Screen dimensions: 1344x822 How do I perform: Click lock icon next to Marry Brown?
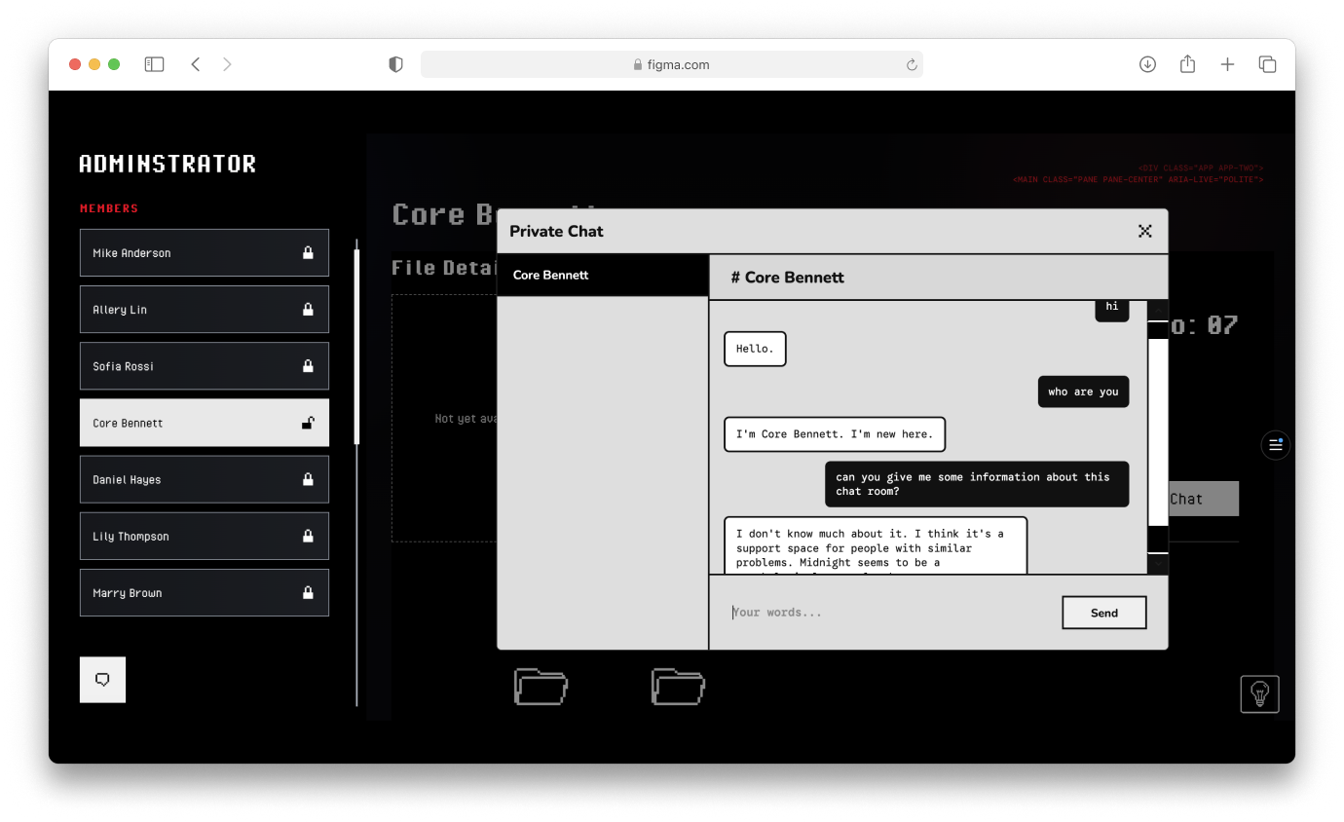click(308, 592)
